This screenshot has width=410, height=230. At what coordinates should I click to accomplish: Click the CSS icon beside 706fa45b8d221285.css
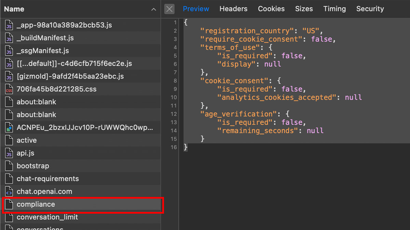pos(9,89)
